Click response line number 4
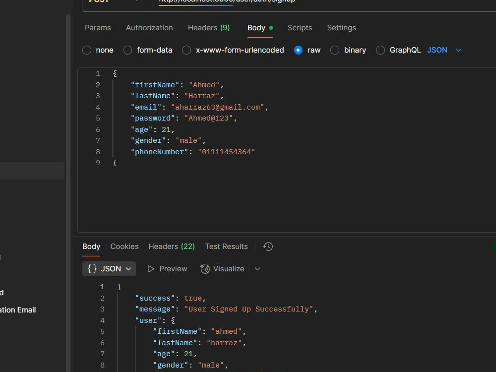 [x=103, y=320]
